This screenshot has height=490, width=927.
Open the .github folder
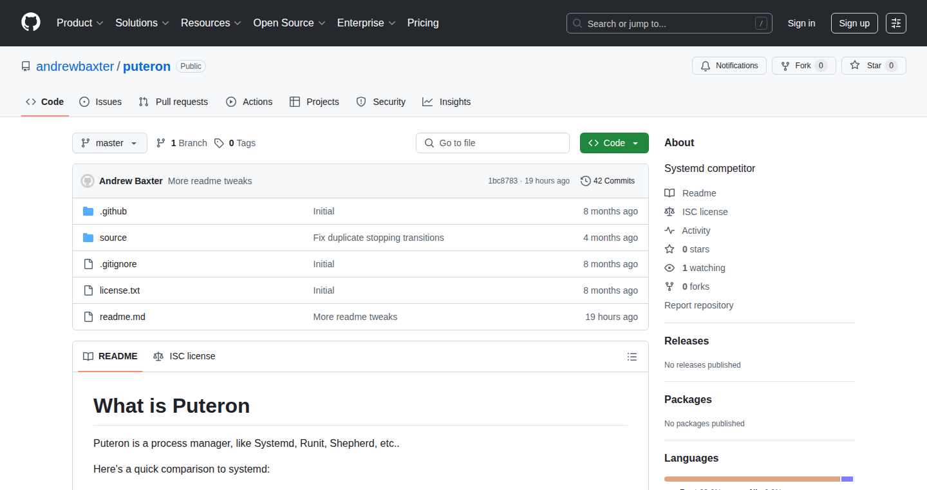pos(113,211)
